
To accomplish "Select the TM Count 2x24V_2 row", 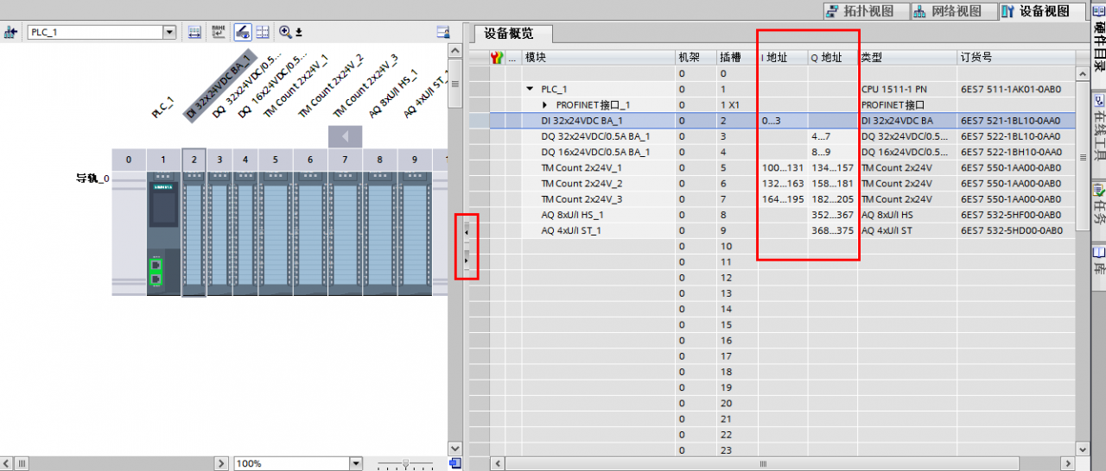I will [x=773, y=184].
